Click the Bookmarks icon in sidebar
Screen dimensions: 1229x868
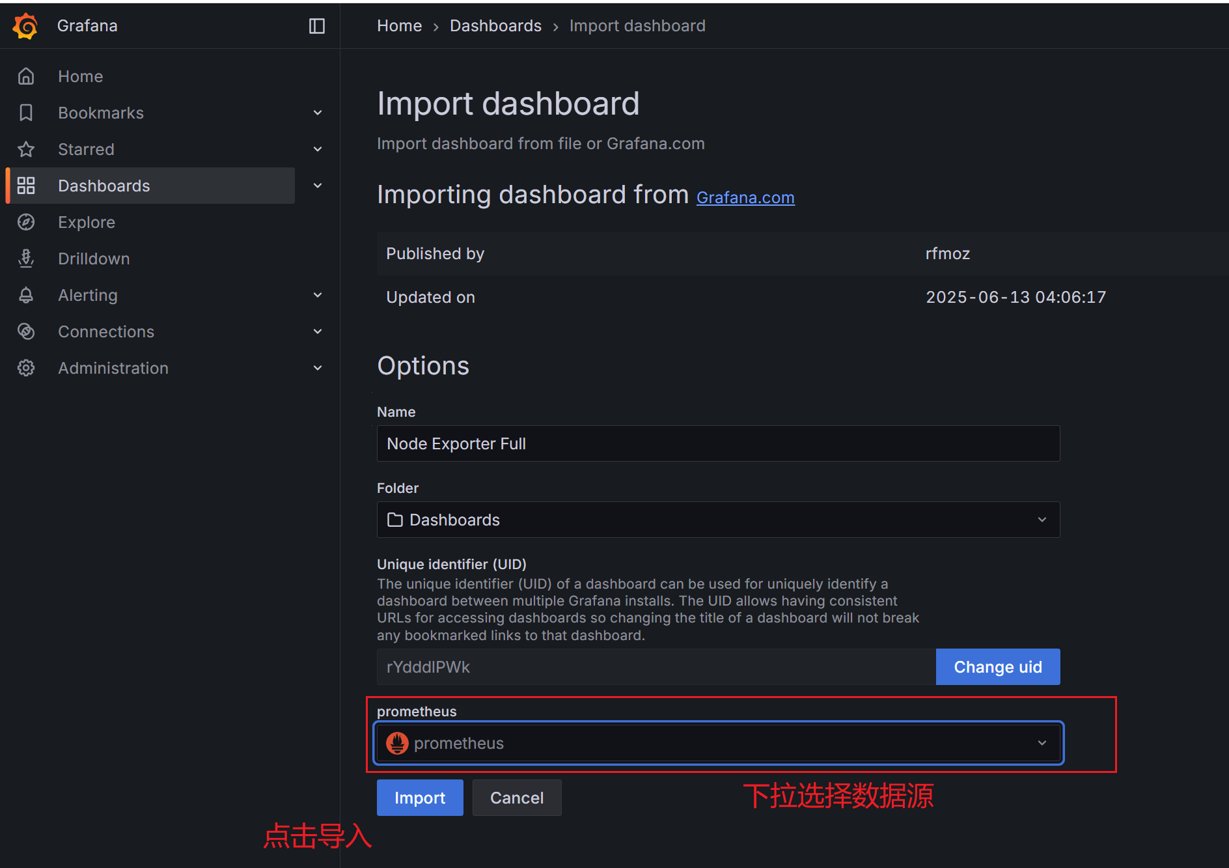coord(26,113)
